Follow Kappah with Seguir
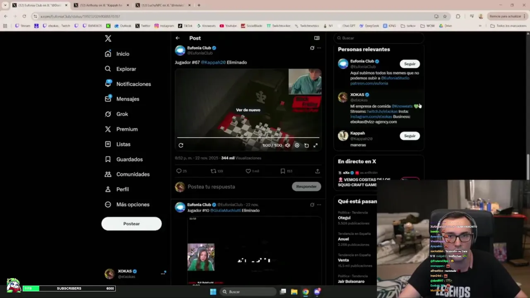Image resolution: width=530 pixels, height=298 pixels. (410, 136)
